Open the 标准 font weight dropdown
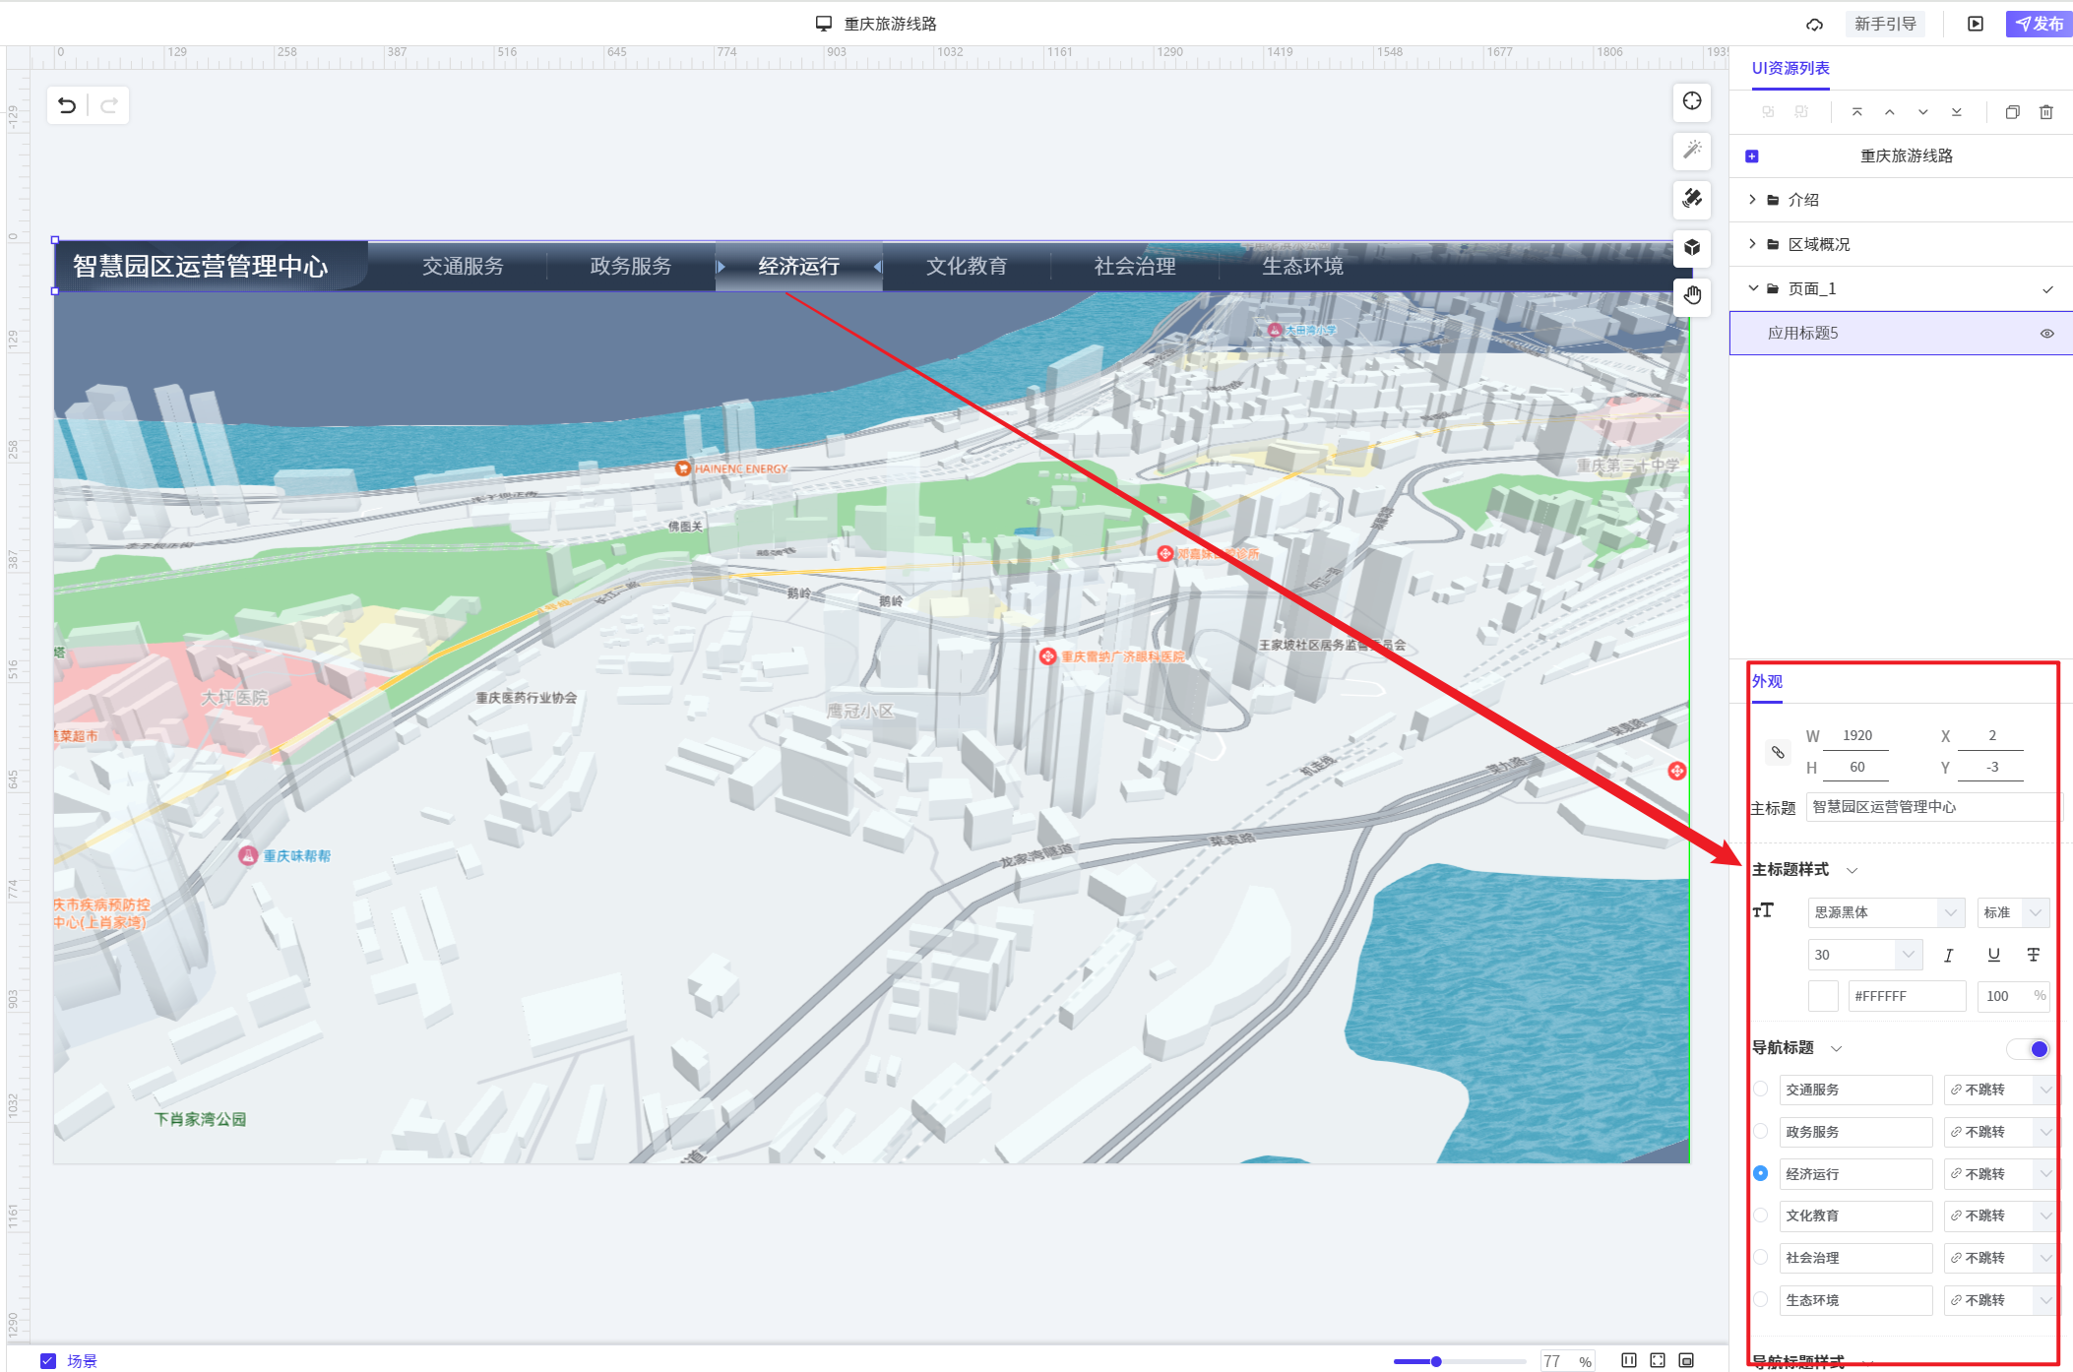The image size is (2073, 1372). pyautogui.click(x=2014, y=912)
